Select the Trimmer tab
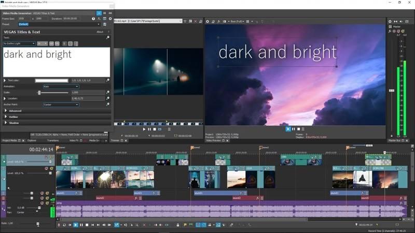The width and height of the screenshot is (415, 233). 115,140
